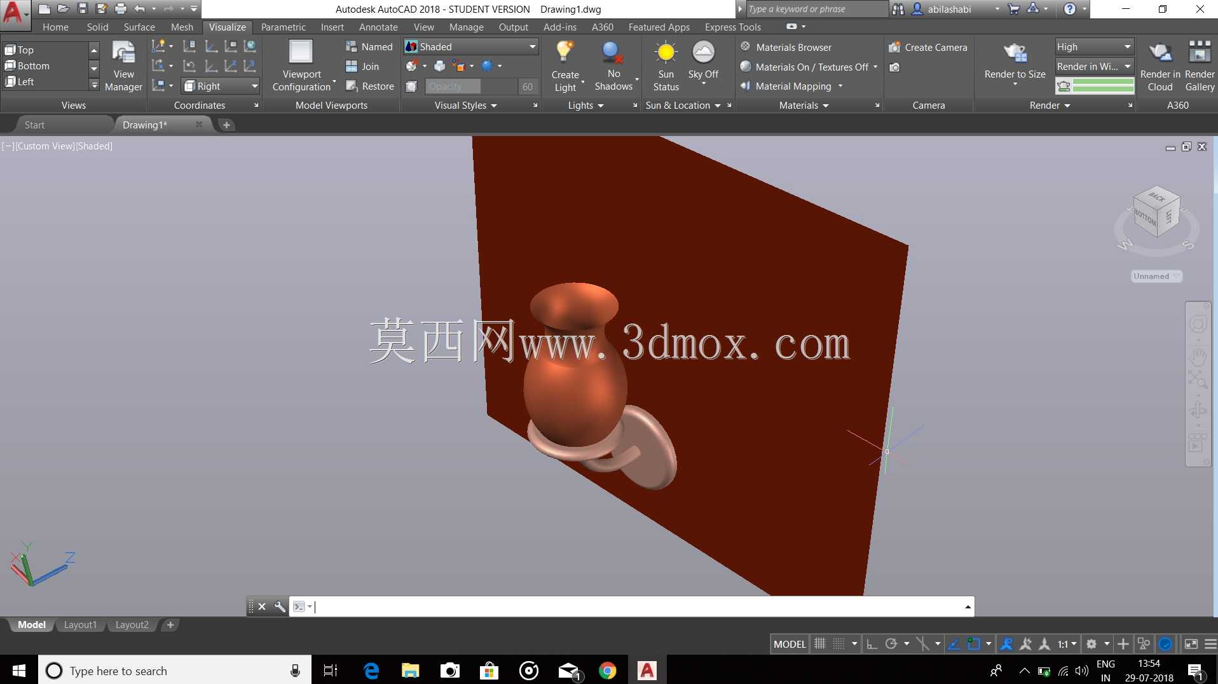Viewport: 1218px width, 684px height.
Task: Toggle object snap tracking in status bar
Action: 954,644
